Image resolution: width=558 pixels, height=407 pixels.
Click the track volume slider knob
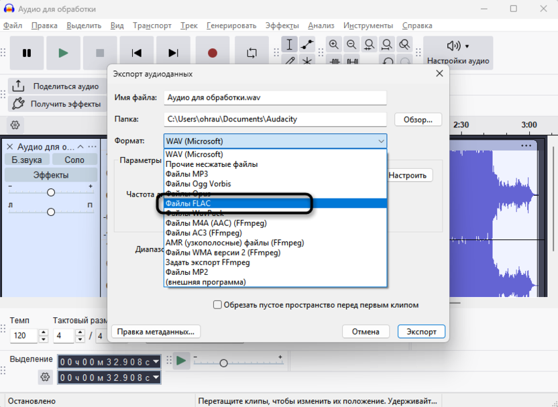[x=51, y=192]
